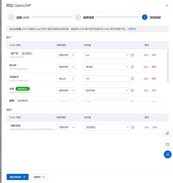173x183 pixels.
Task: Open the floating chat feedback icon
Action: point(168,144)
